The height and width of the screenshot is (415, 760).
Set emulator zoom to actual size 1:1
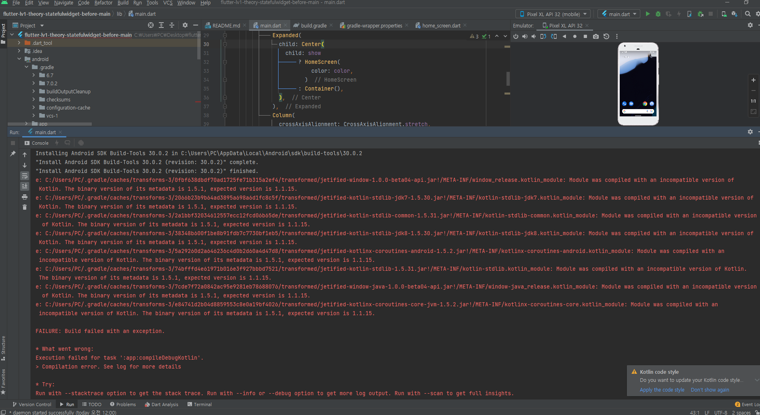click(x=754, y=101)
